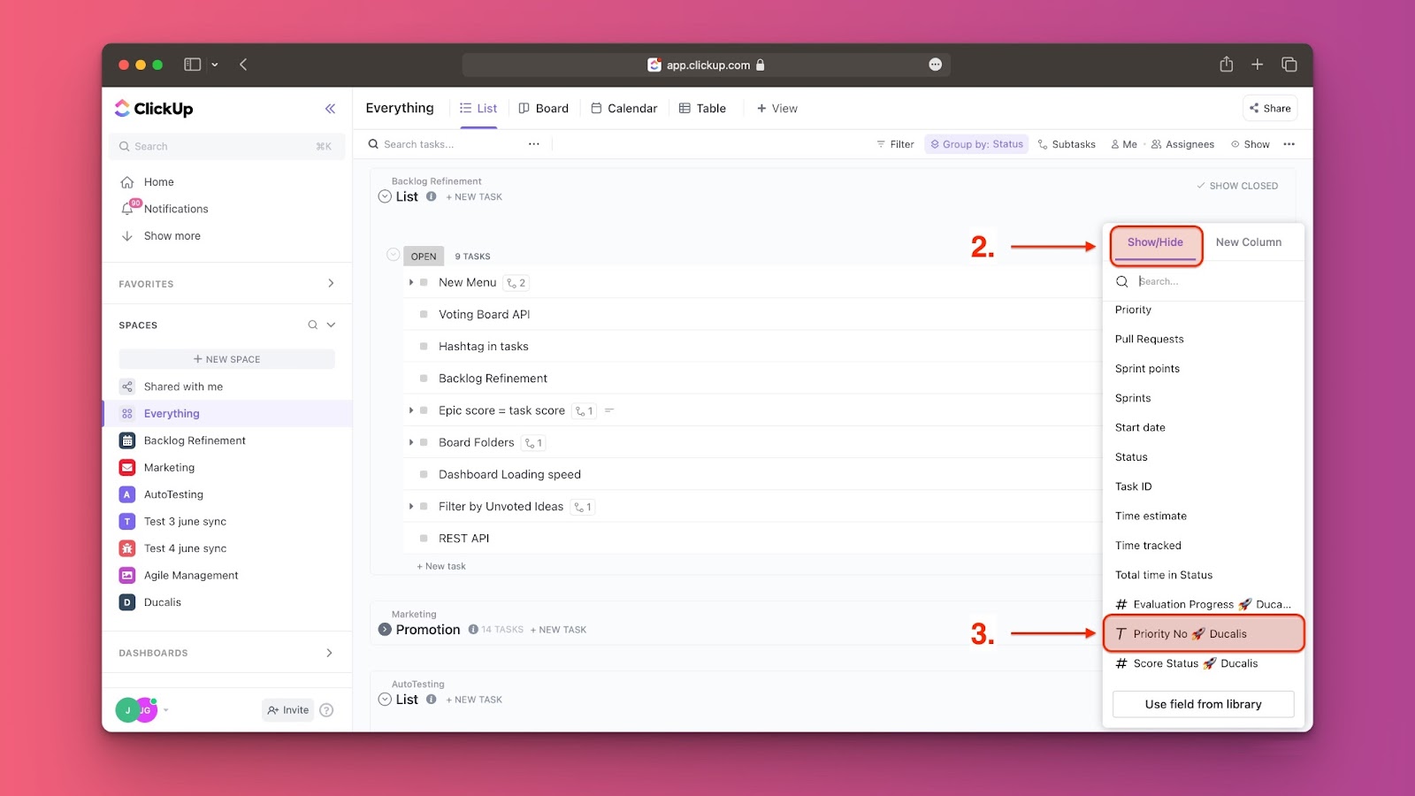This screenshot has width=1415, height=796.
Task: Select the OPEN status color label
Action: click(424, 256)
